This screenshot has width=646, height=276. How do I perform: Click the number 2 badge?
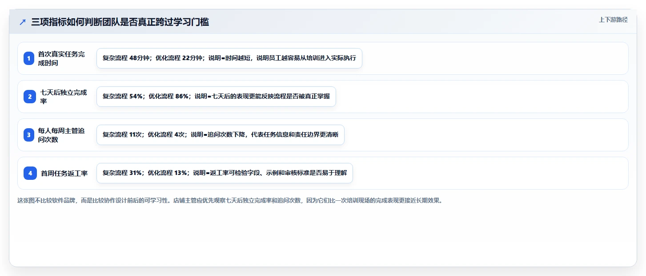tap(30, 97)
